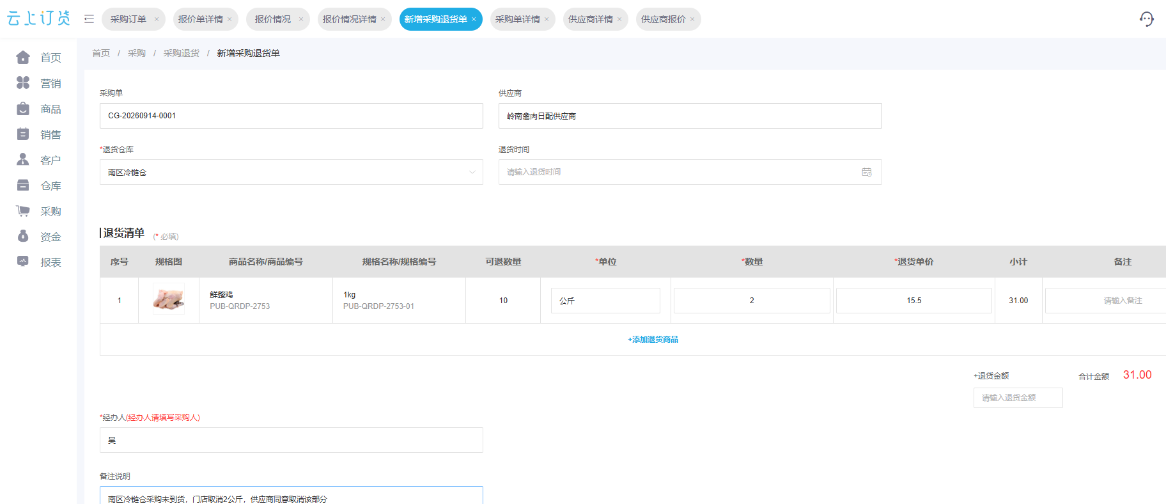Open the 仓库 warehouse sidebar icon

[23, 185]
